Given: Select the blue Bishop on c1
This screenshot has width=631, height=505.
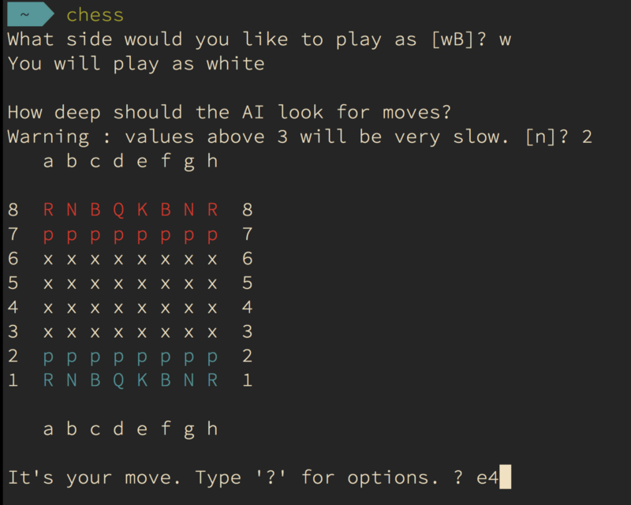Looking at the screenshot, I should [x=95, y=380].
